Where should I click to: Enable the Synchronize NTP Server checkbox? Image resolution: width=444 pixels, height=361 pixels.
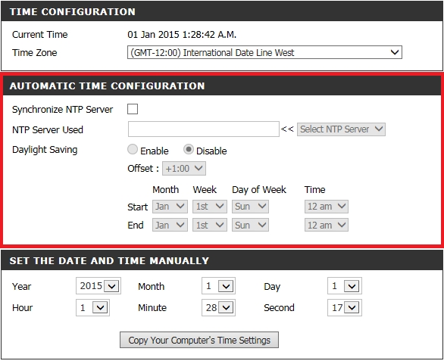click(133, 109)
